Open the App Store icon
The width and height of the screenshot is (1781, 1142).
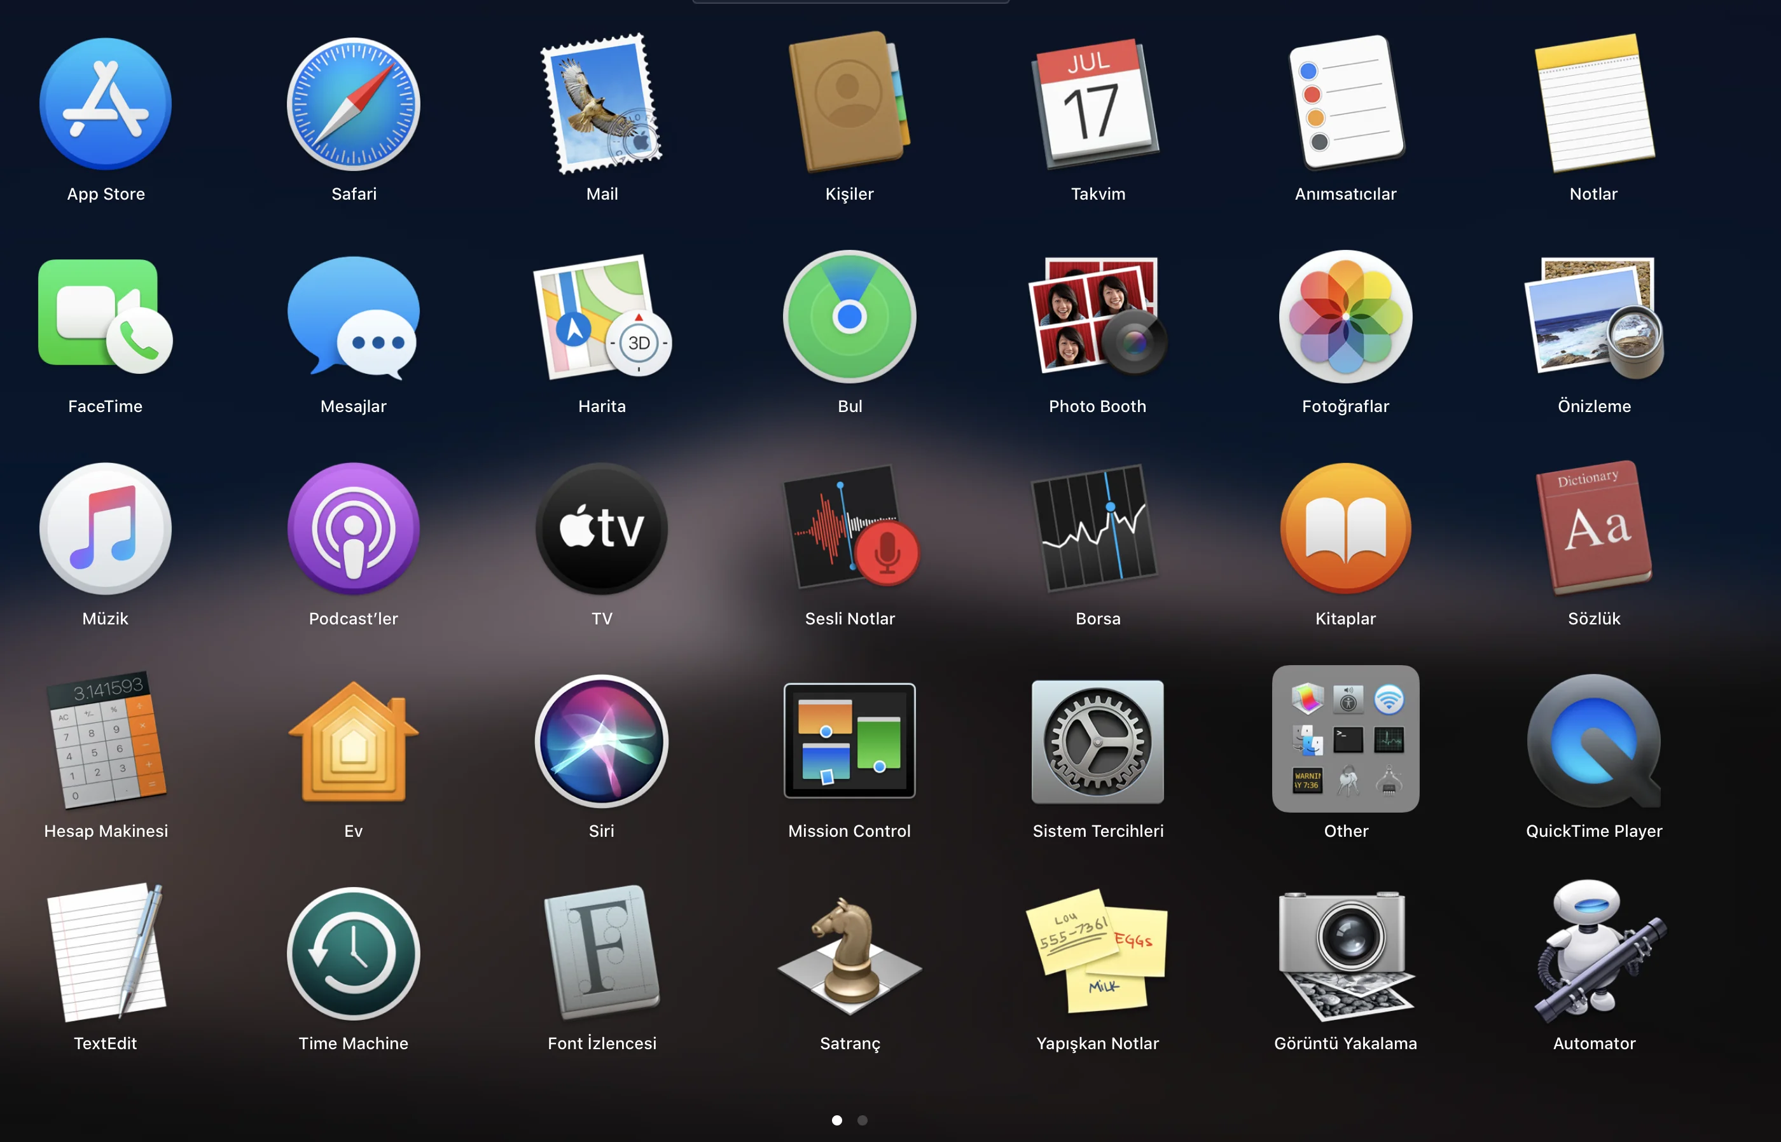pyautogui.click(x=106, y=104)
